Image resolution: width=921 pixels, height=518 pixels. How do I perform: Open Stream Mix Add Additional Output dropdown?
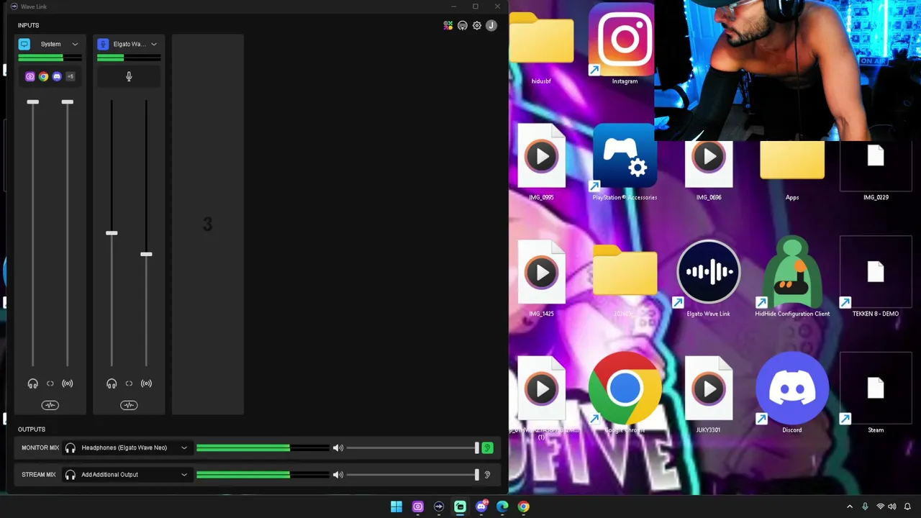127,475
